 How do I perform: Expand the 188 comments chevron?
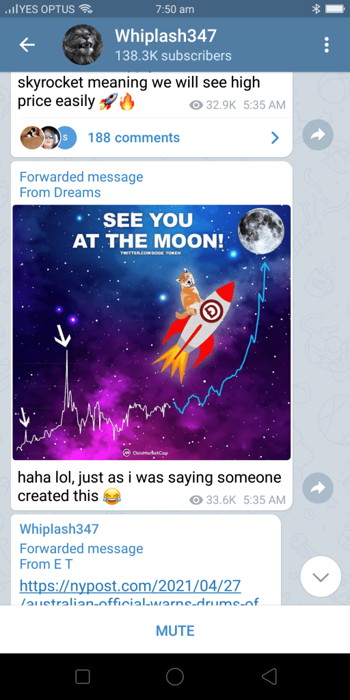275,138
